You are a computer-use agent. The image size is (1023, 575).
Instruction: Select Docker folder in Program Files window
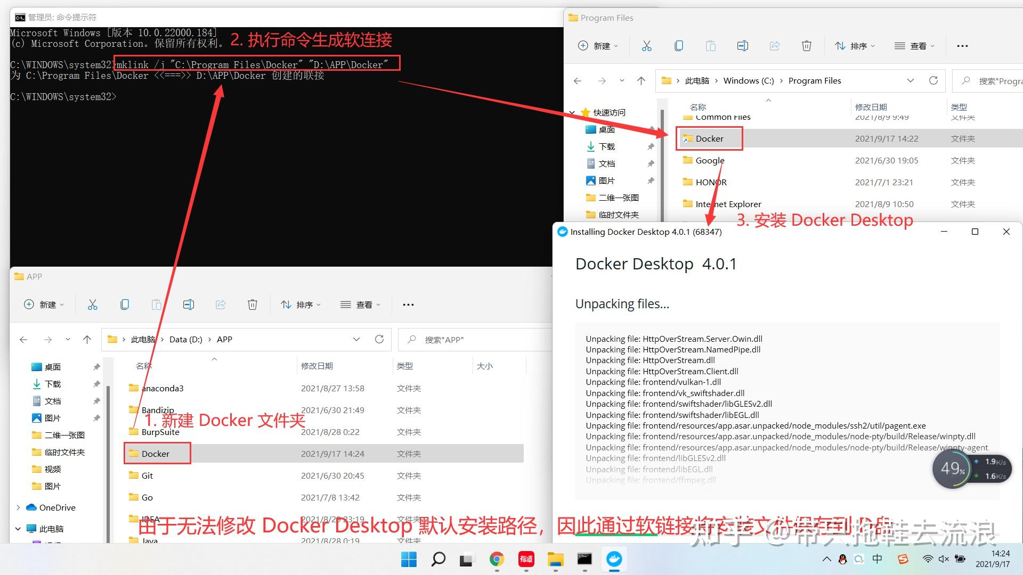coord(709,138)
